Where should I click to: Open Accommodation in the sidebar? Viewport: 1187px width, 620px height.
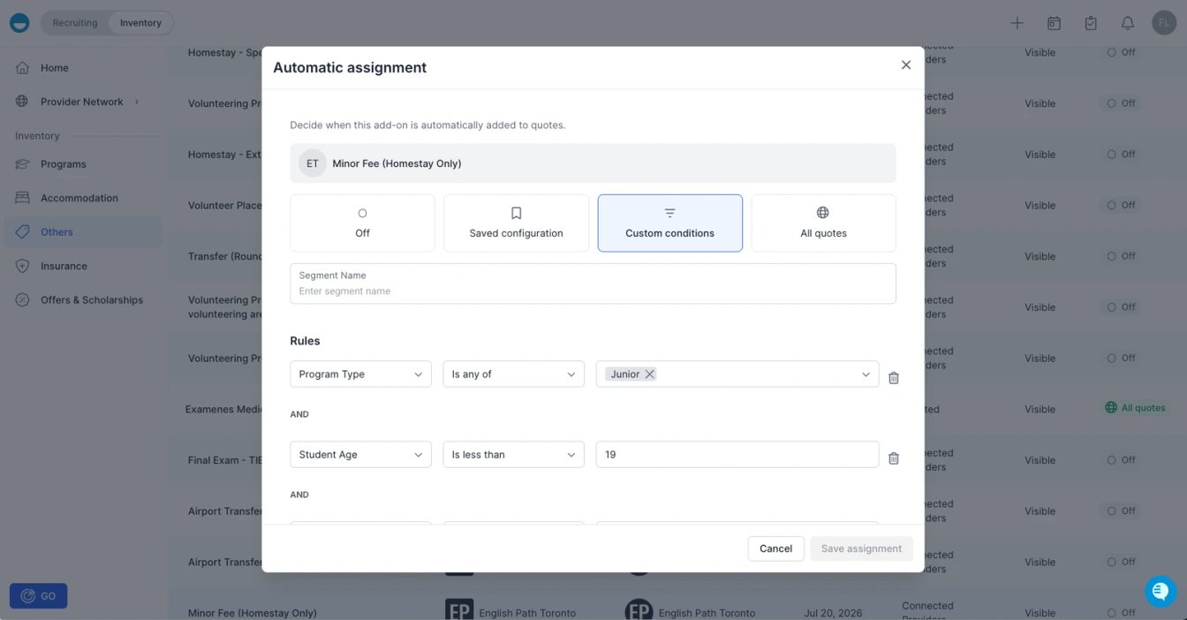click(79, 198)
